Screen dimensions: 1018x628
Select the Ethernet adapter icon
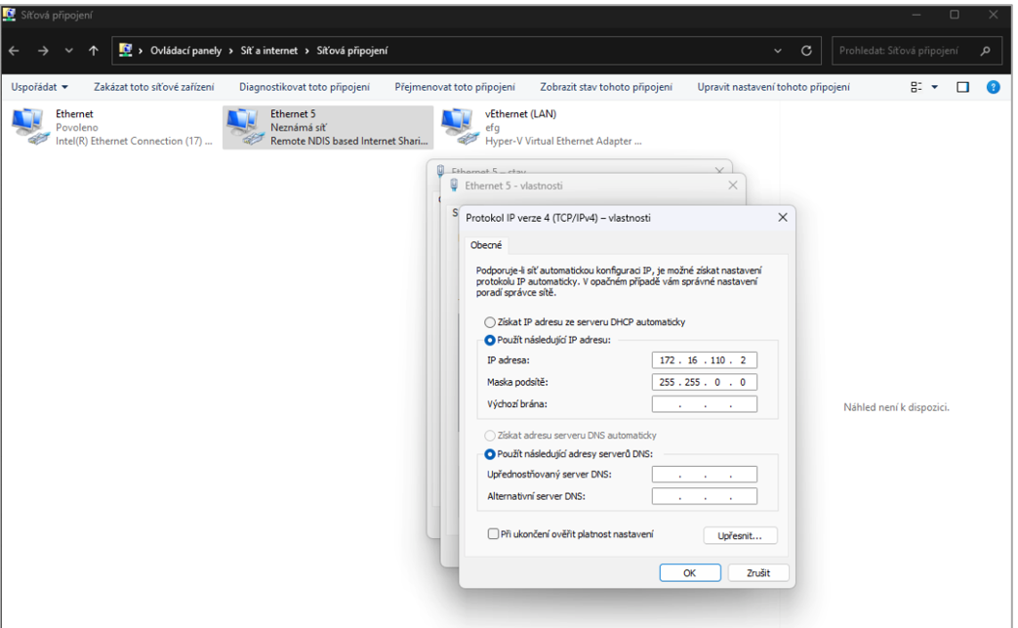(x=27, y=127)
